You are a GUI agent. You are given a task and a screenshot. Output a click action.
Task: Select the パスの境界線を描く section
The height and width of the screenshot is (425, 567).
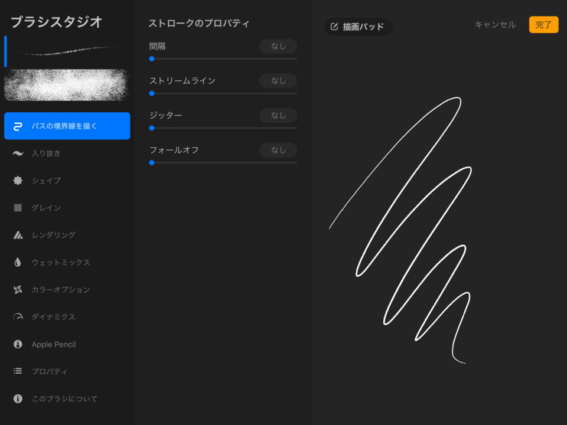67,126
